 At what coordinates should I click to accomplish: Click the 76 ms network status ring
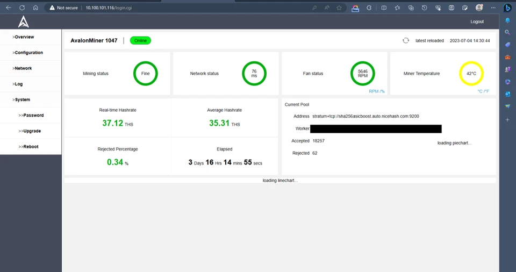click(254, 74)
